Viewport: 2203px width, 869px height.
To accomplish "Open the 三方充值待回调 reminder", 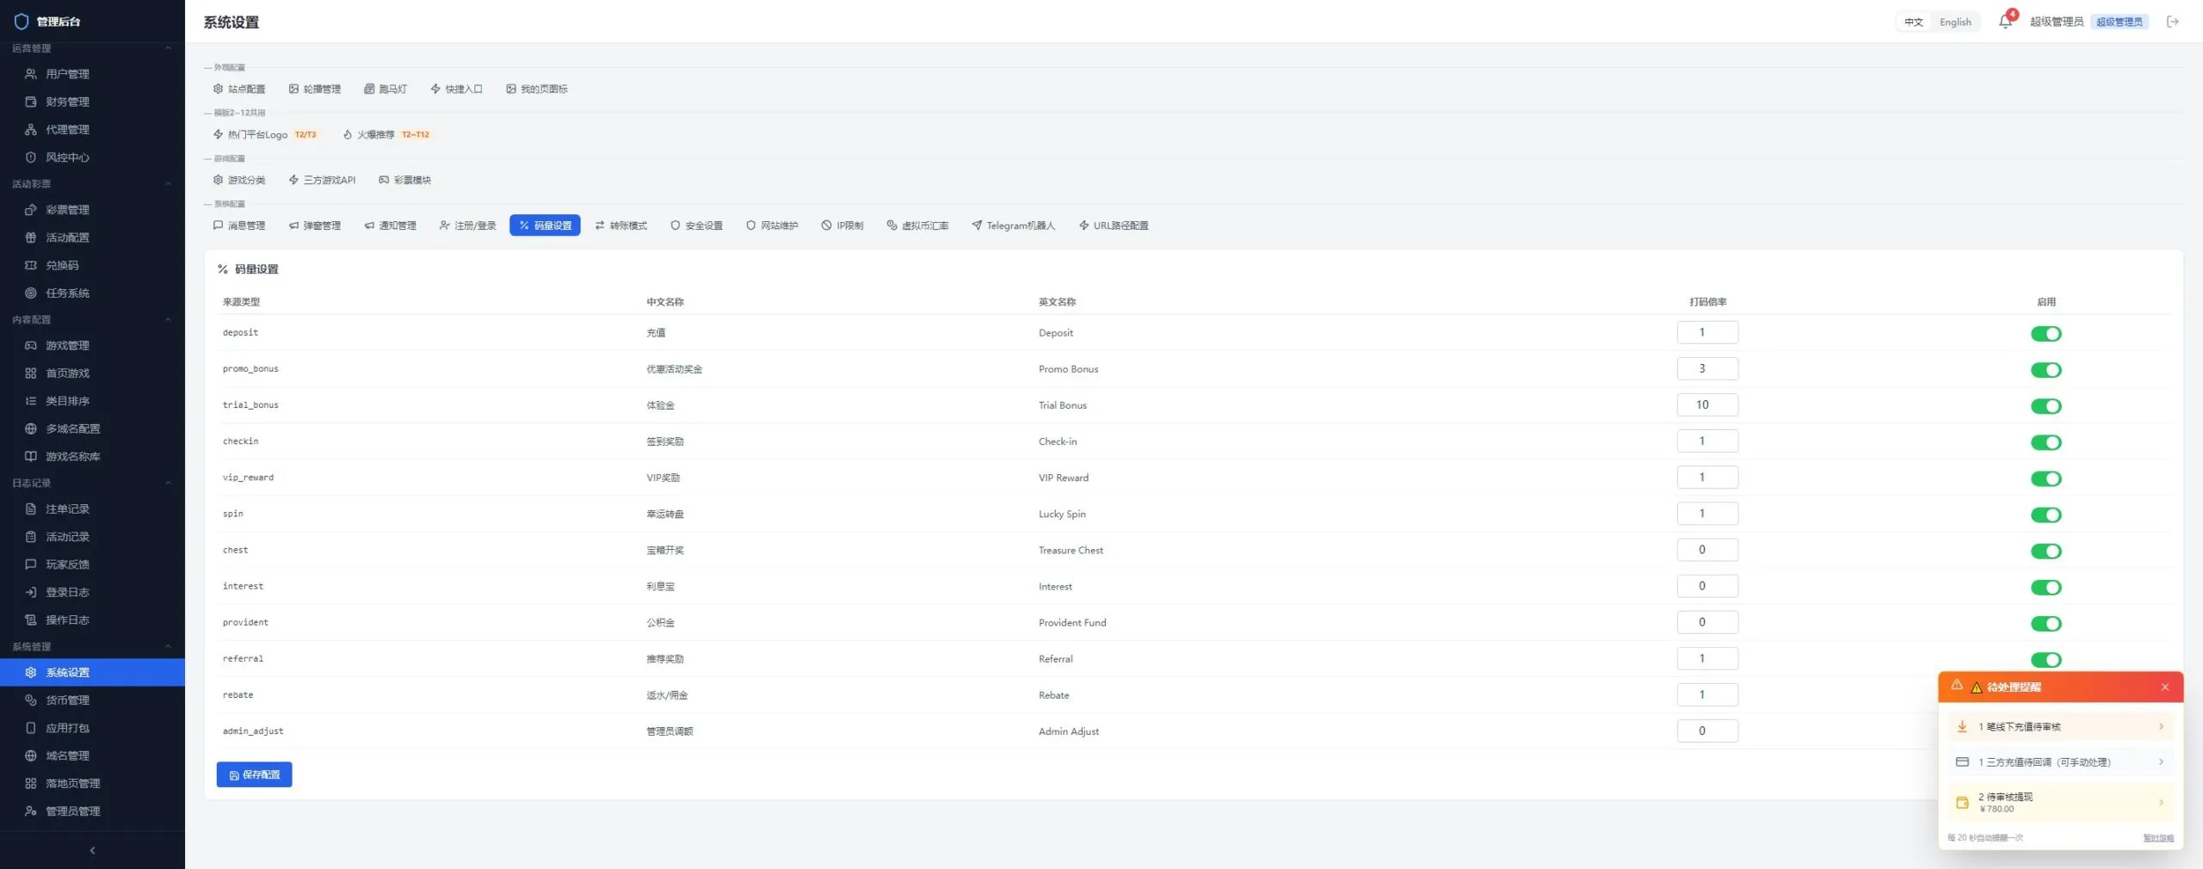I will pos(2060,762).
